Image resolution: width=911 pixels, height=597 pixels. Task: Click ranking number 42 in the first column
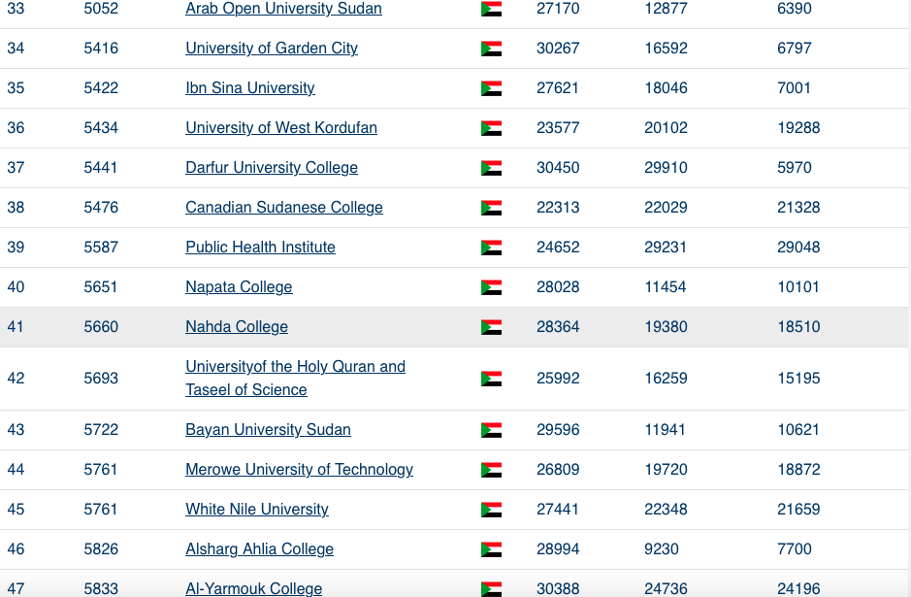[16, 379]
